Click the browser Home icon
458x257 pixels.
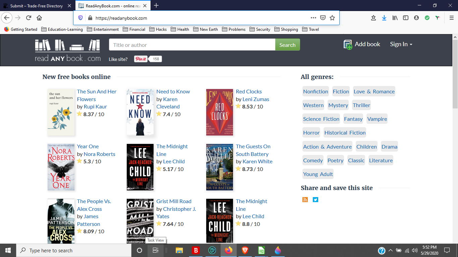(x=39, y=18)
